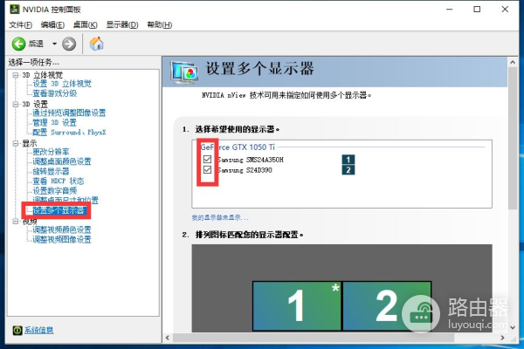Viewport: 524px width, 349px height.
Task: Minimize the NVIDIA control panel window
Action: (450, 10)
